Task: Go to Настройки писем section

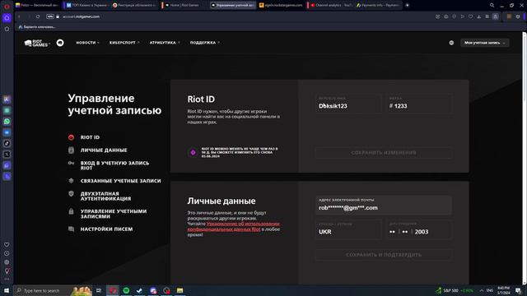Action: [x=106, y=229]
